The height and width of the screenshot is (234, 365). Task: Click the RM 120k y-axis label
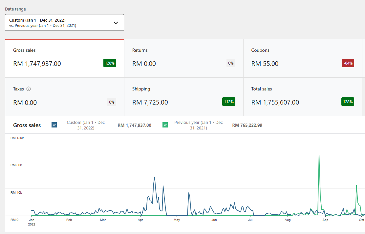click(17, 138)
